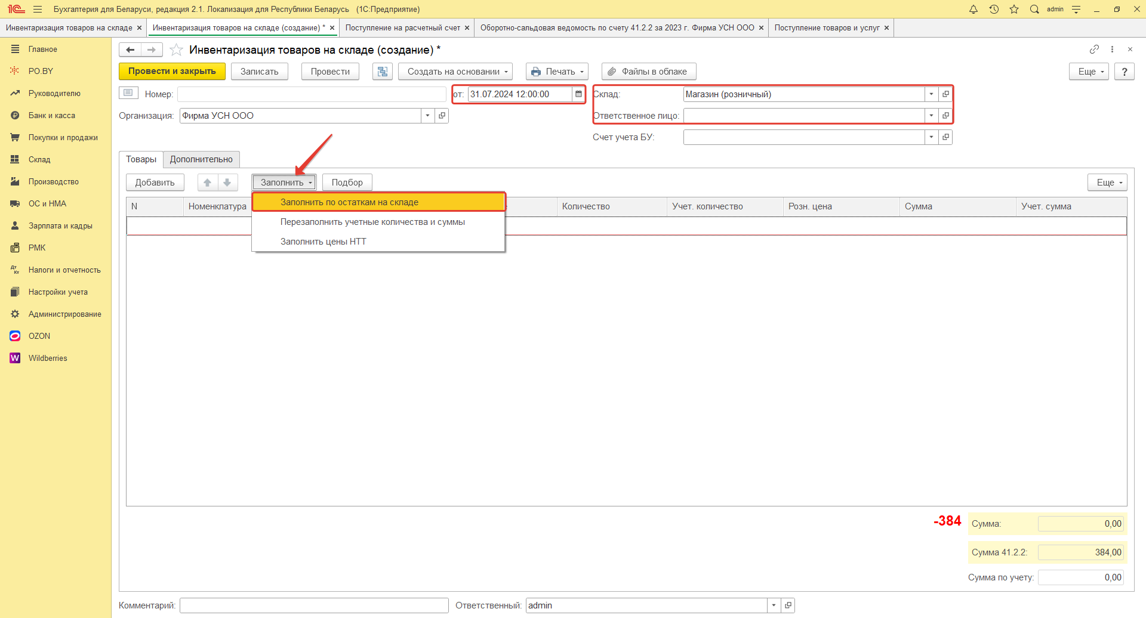Screen dimensions: 1146x618
Task: Move the row up
Action: coord(208,183)
